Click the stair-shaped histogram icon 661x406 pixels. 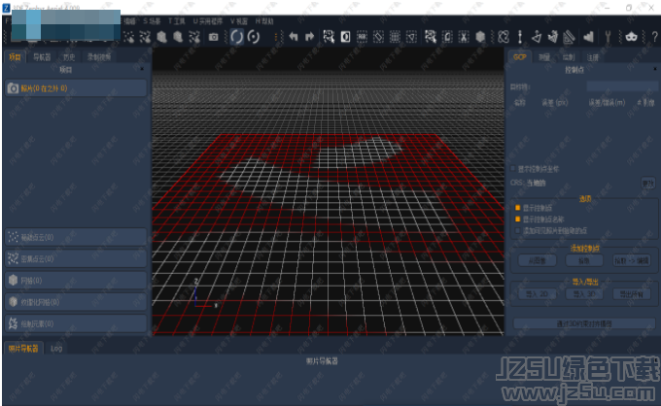click(x=588, y=37)
